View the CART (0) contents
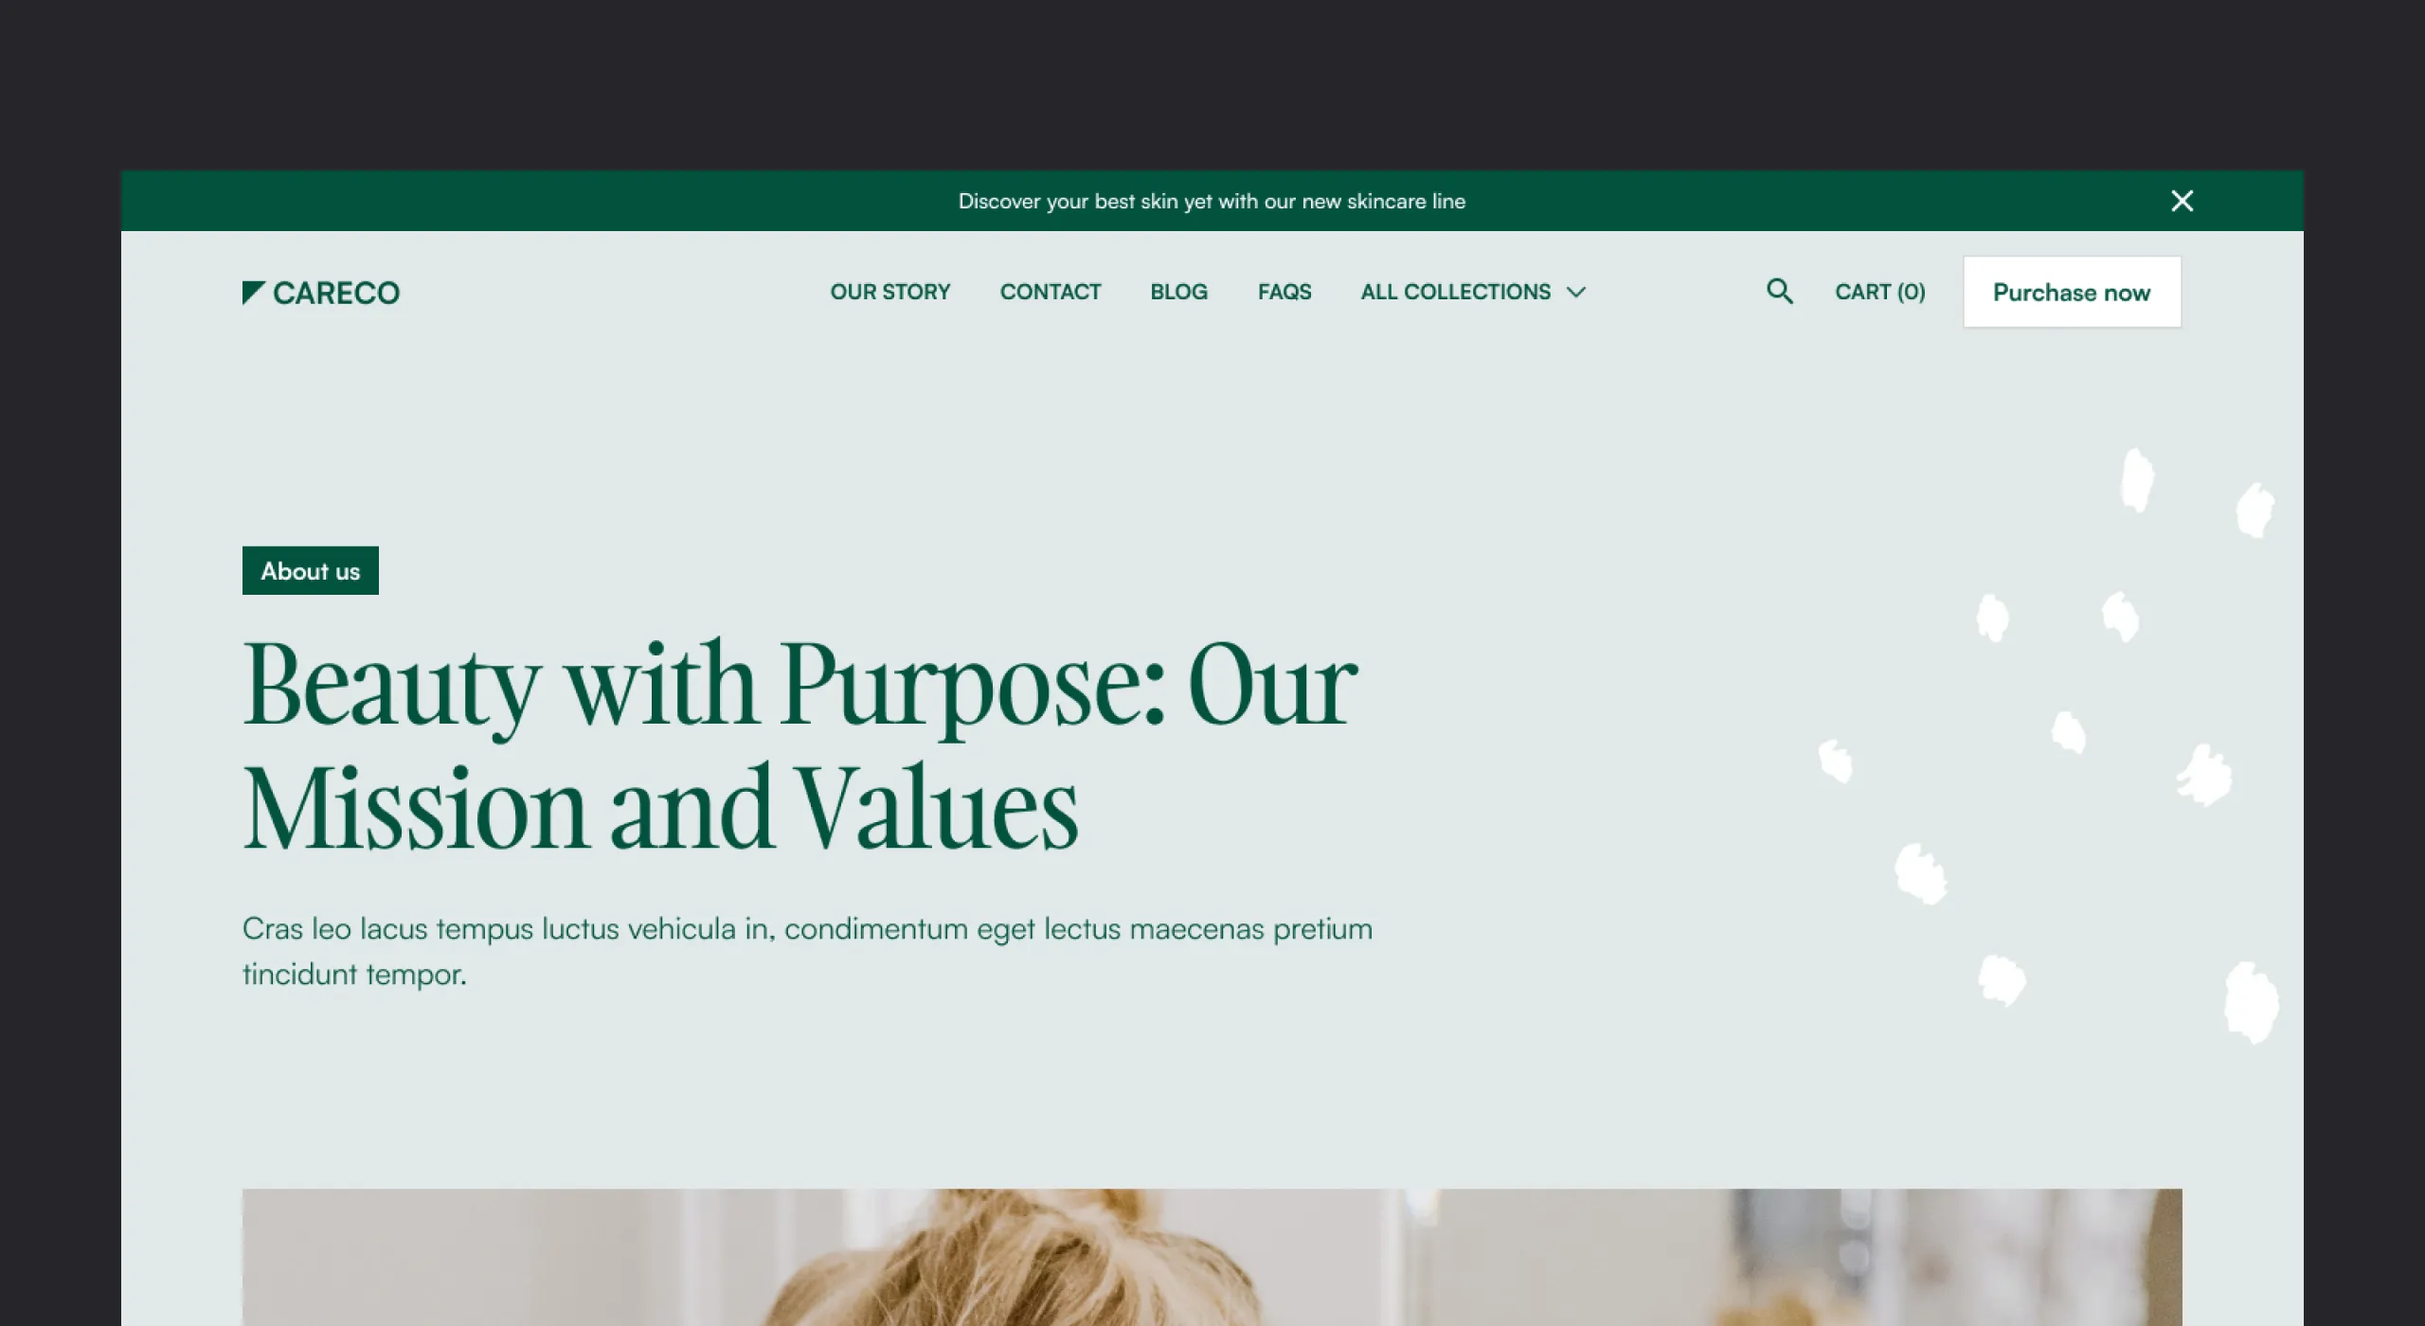The image size is (2425, 1326). pyautogui.click(x=1880, y=292)
